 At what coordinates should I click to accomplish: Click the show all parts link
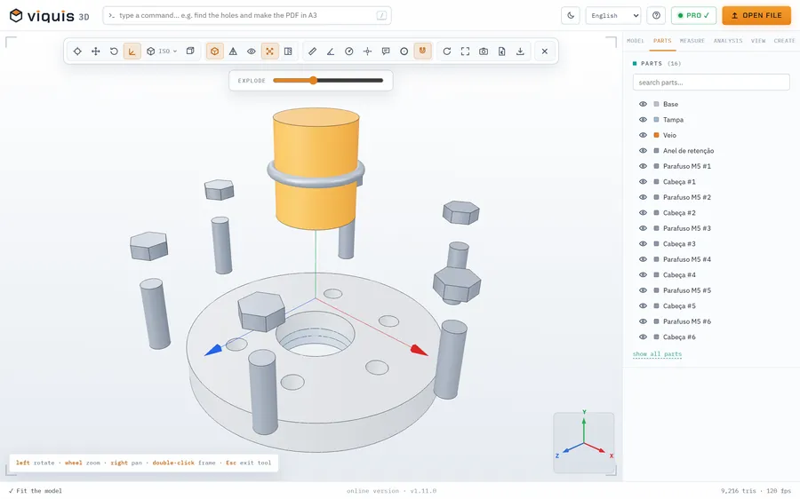[x=657, y=353]
